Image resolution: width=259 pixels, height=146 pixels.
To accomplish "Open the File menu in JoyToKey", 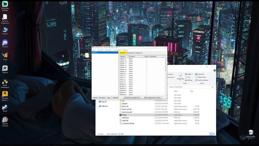I will point(93,50).
